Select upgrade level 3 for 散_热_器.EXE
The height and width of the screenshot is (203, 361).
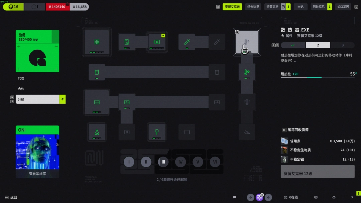click(342, 45)
